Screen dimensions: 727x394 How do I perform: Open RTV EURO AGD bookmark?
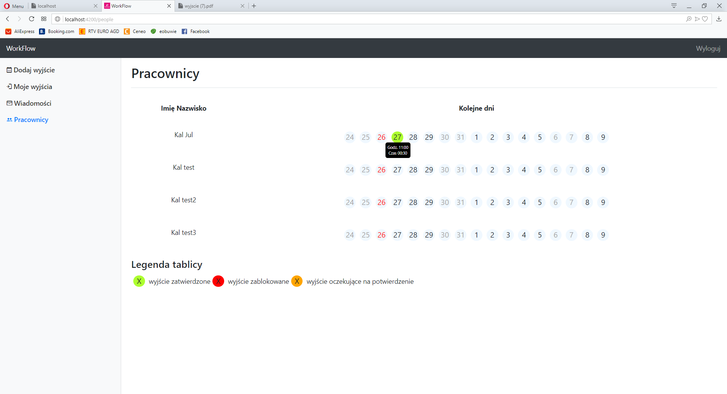(x=99, y=31)
